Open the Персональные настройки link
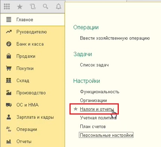Screen dimensions: 161x147 106,135
